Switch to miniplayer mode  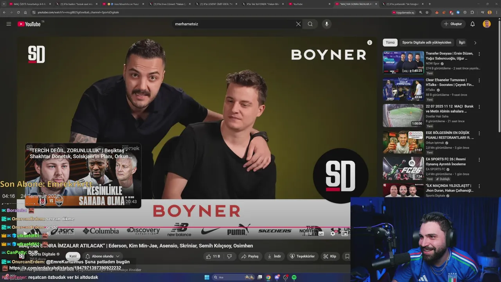[x=344, y=233]
